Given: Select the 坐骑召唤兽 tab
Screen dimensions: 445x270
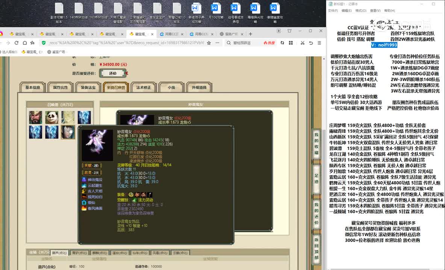Looking at the screenshot, I should 116,87.
